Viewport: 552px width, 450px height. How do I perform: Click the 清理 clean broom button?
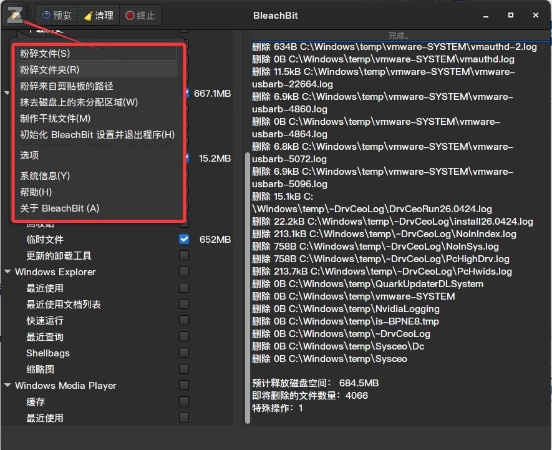99,15
